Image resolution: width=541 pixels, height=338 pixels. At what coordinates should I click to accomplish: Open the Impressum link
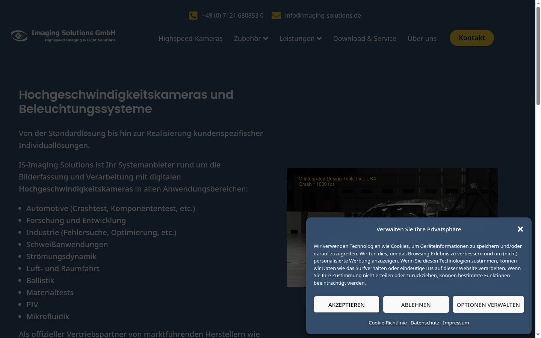click(456, 323)
